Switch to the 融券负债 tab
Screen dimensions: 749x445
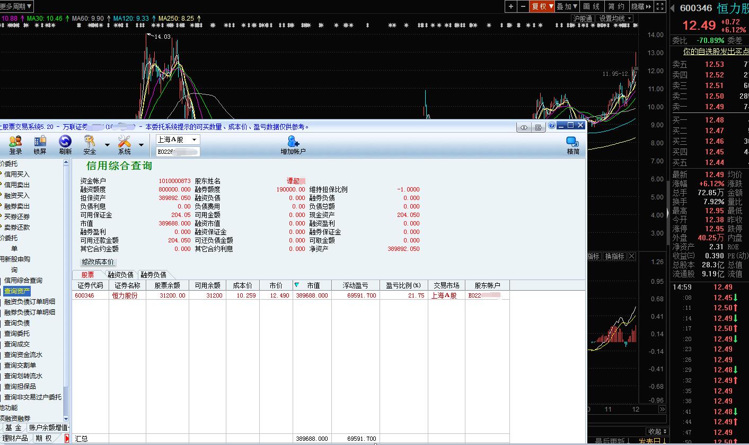click(x=153, y=275)
